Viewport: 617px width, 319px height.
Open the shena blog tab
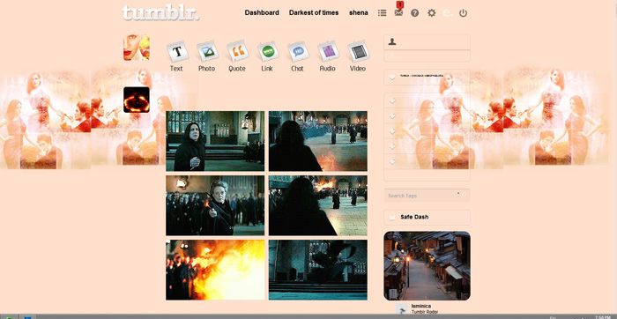(x=359, y=12)
